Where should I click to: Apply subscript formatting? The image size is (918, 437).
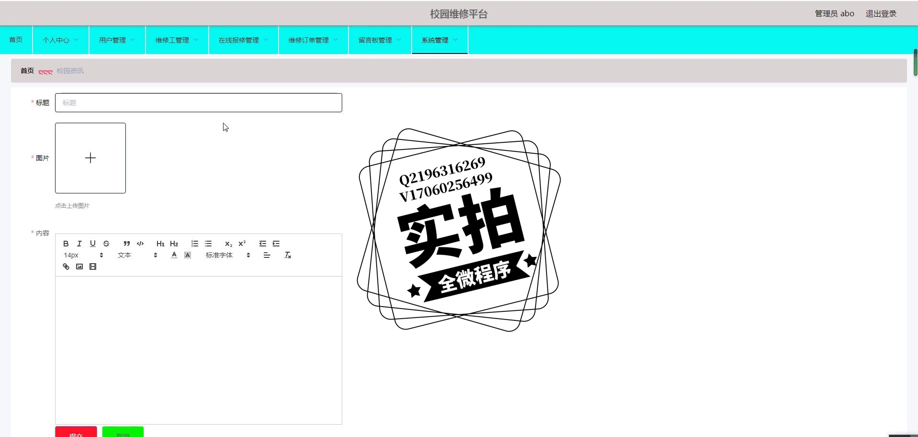229,244
